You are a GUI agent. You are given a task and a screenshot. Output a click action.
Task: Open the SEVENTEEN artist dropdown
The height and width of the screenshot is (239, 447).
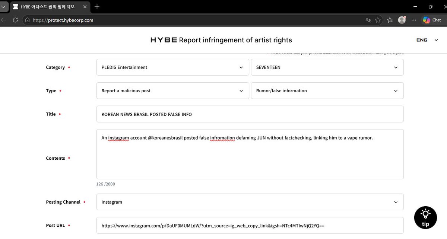[x=327, y=67]
